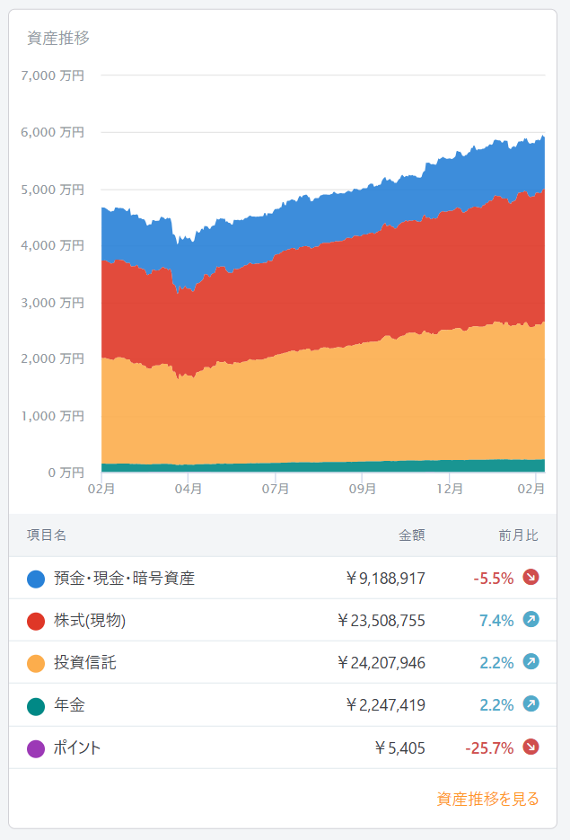Click the teal circle for 年金

click(x=36, y=706)
